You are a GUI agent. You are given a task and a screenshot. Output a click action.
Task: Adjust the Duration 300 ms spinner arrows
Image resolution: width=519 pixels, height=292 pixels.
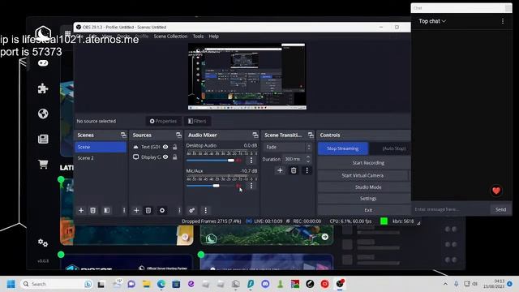click(308, 159)
